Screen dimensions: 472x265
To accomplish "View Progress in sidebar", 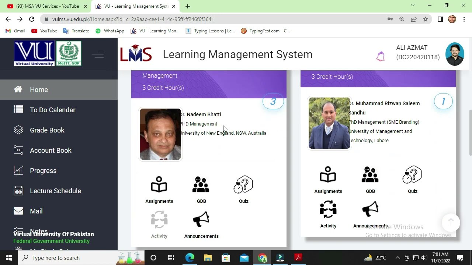I will point(59,170).
